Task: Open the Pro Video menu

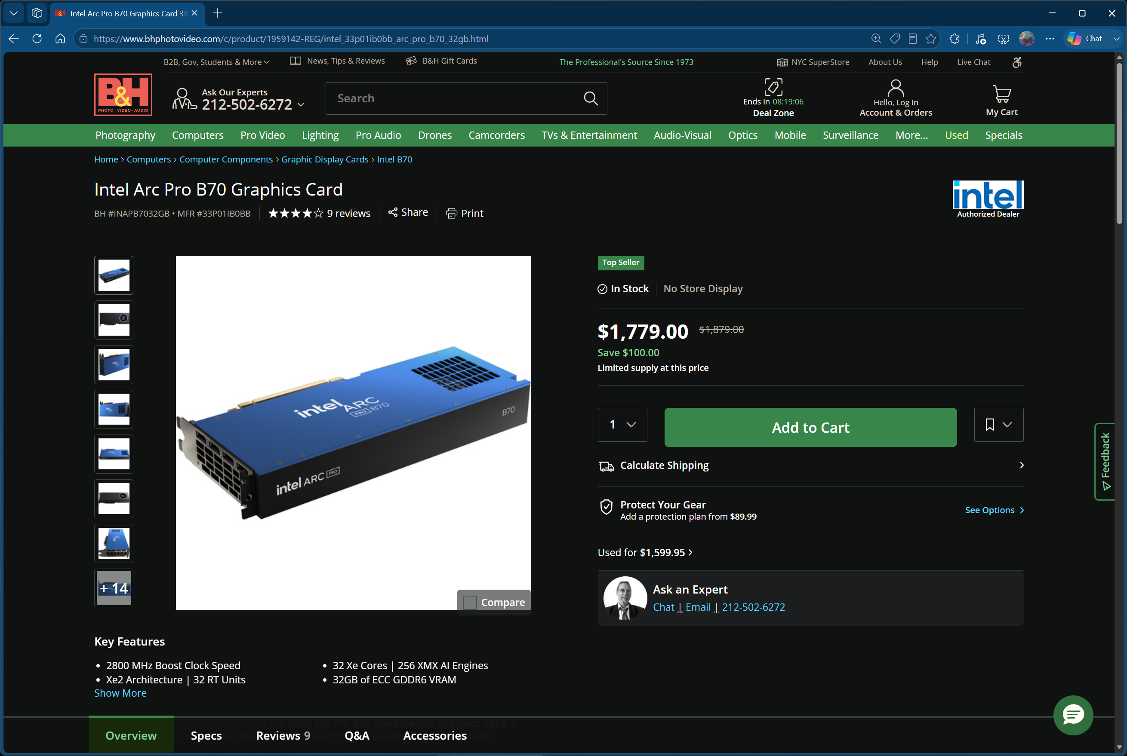Action: tap(262, 135)
